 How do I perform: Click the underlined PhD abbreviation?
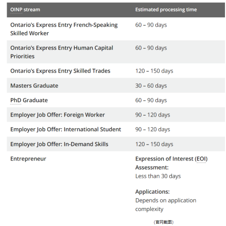coord(16,100)
